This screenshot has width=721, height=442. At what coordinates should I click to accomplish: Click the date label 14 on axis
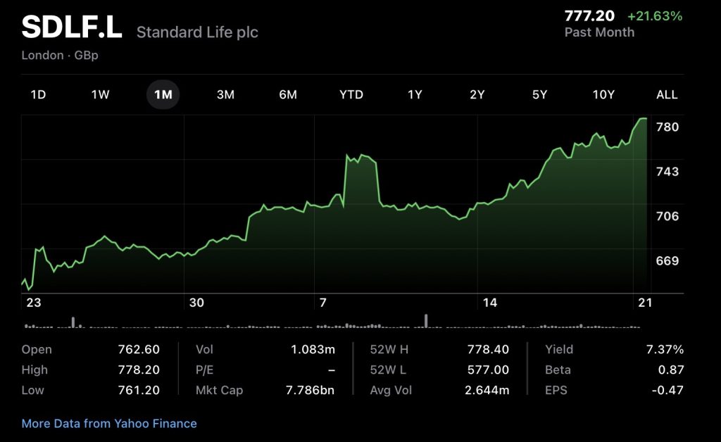(x=490, y=303)
